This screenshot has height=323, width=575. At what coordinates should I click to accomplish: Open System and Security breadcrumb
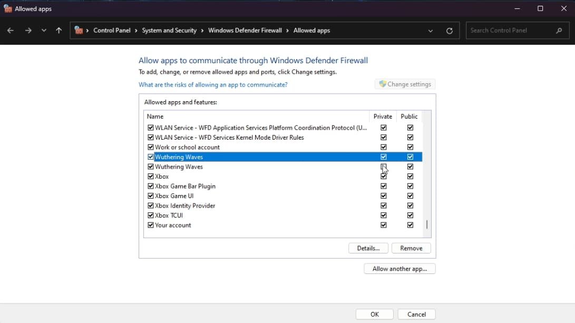(x=169, y=31)
